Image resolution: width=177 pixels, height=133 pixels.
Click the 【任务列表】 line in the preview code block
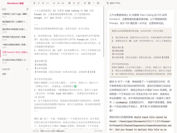coord(118,54)
